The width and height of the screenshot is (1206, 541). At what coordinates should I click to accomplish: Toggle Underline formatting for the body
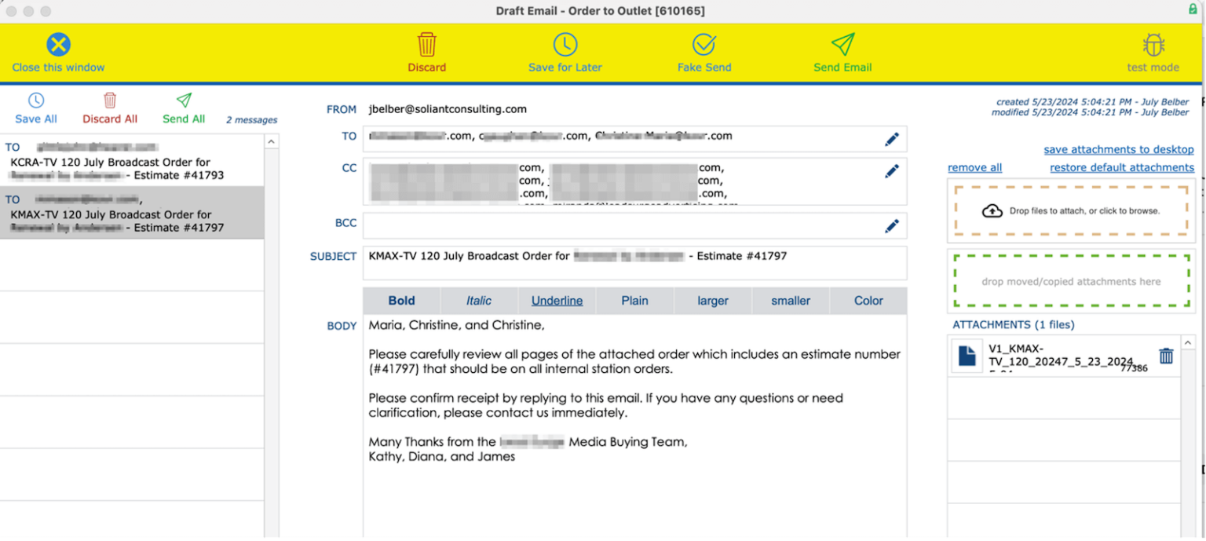[557, 300]
